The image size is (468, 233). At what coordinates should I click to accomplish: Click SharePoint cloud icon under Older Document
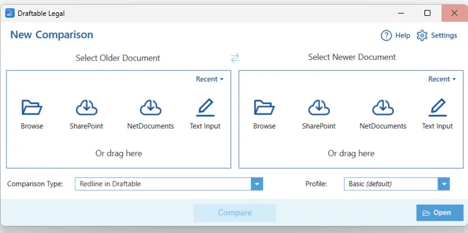pos(86,107)
